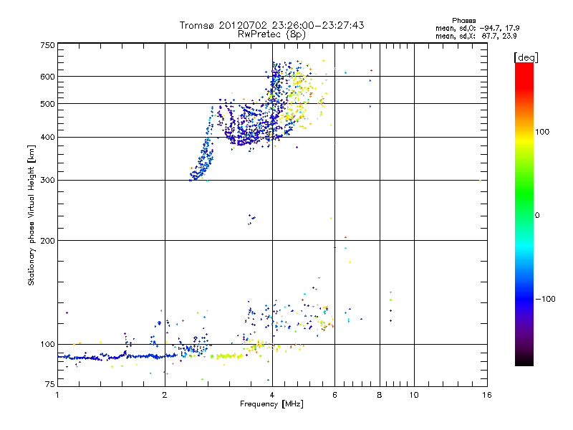Screen dimensions: 573x430
Task: Click the 'RwPretec (8p)' subtitle
Action: coord(271,34)
